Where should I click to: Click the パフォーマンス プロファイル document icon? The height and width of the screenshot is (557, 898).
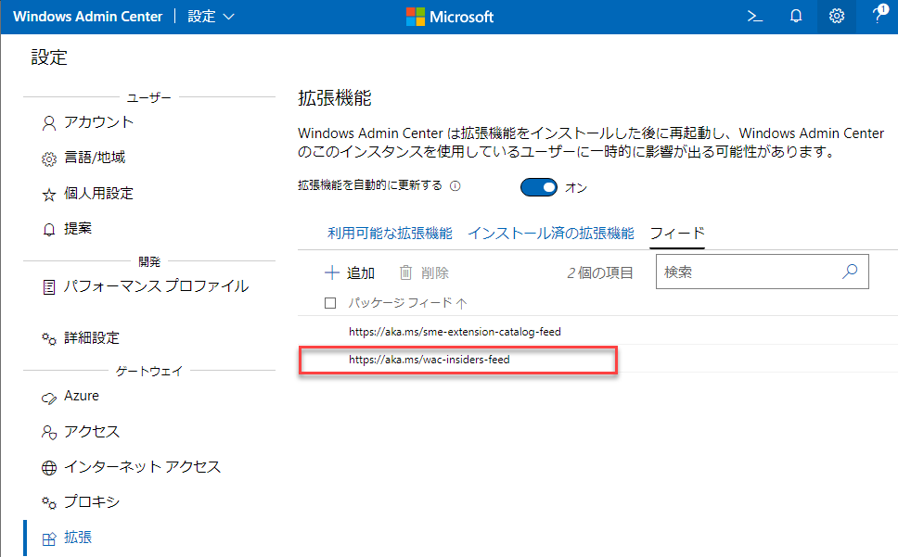49,287
